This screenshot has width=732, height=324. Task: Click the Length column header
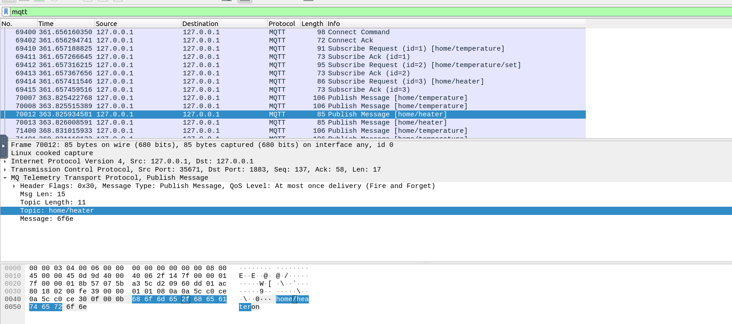312,24
